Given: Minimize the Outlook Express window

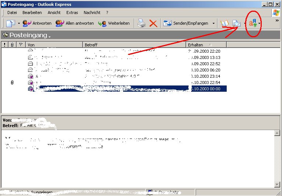Looking at the screenshot, I should [264, 4].
